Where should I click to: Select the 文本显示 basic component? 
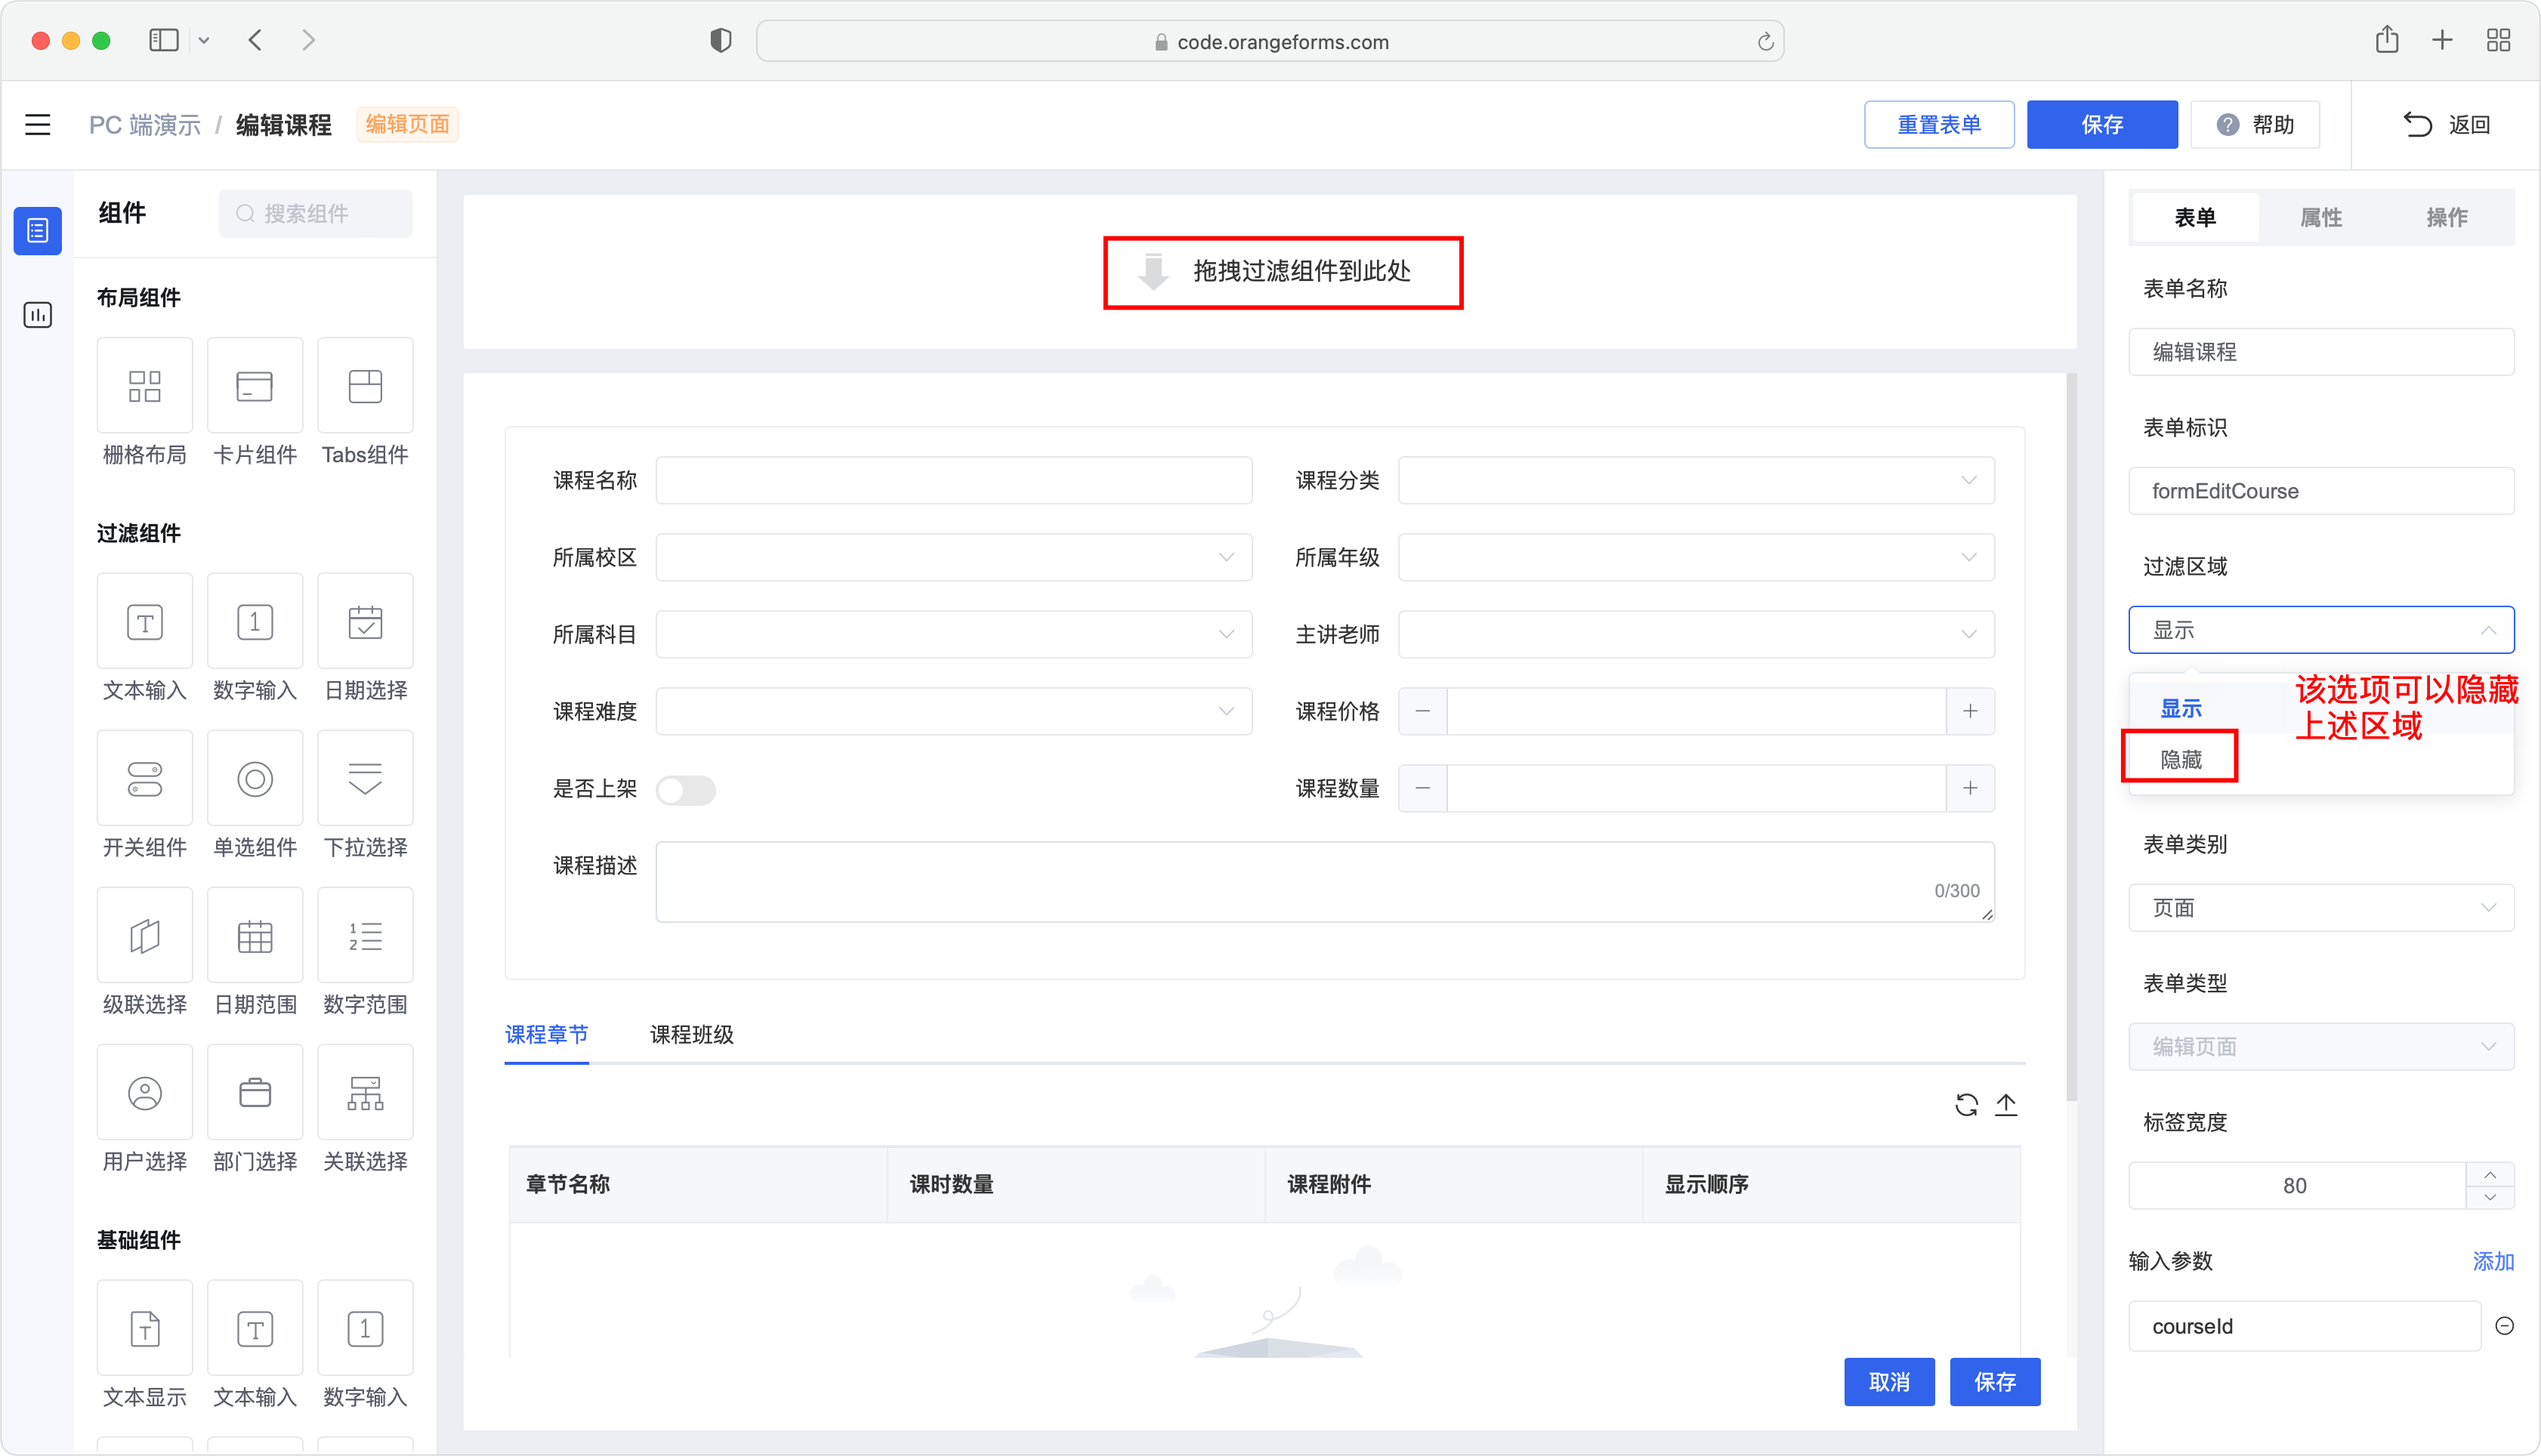click(x=144, y=1329)
